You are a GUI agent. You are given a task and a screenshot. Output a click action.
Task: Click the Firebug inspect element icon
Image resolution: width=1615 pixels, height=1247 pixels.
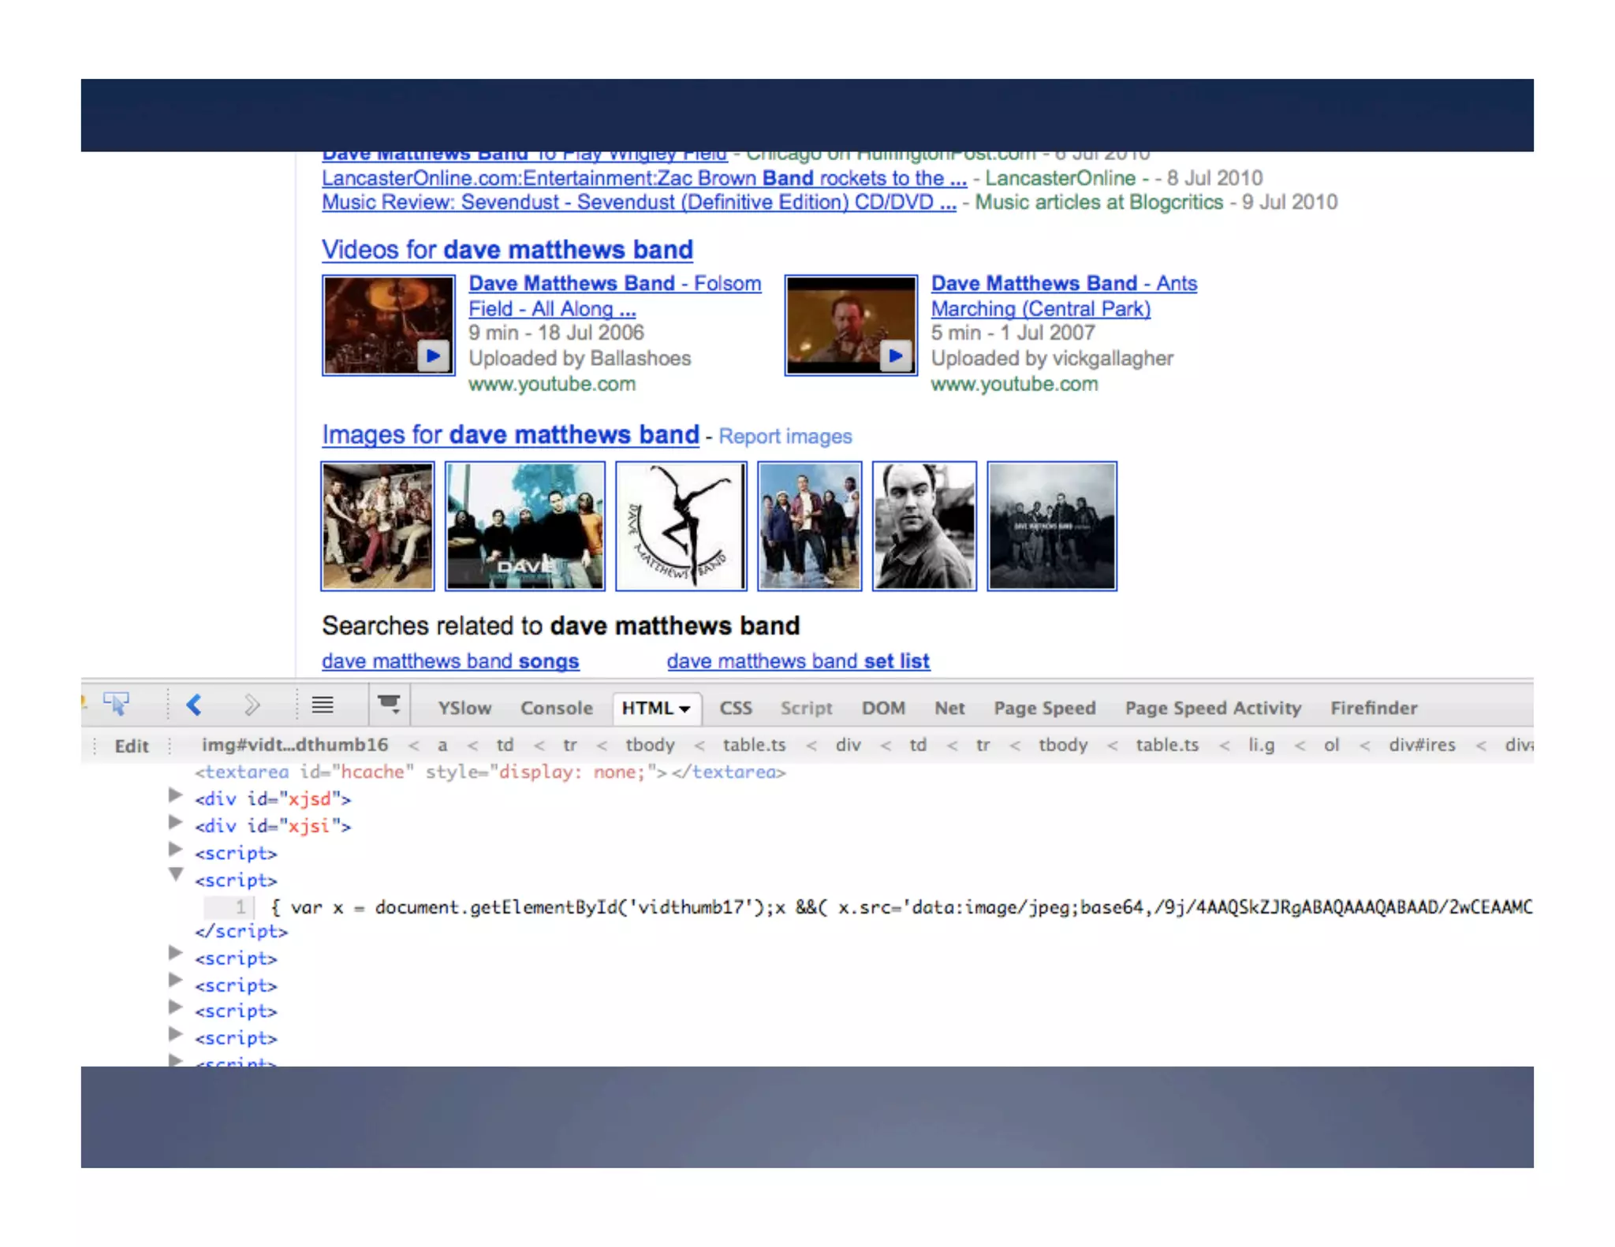pyautogui.click(x=117, y=704)
